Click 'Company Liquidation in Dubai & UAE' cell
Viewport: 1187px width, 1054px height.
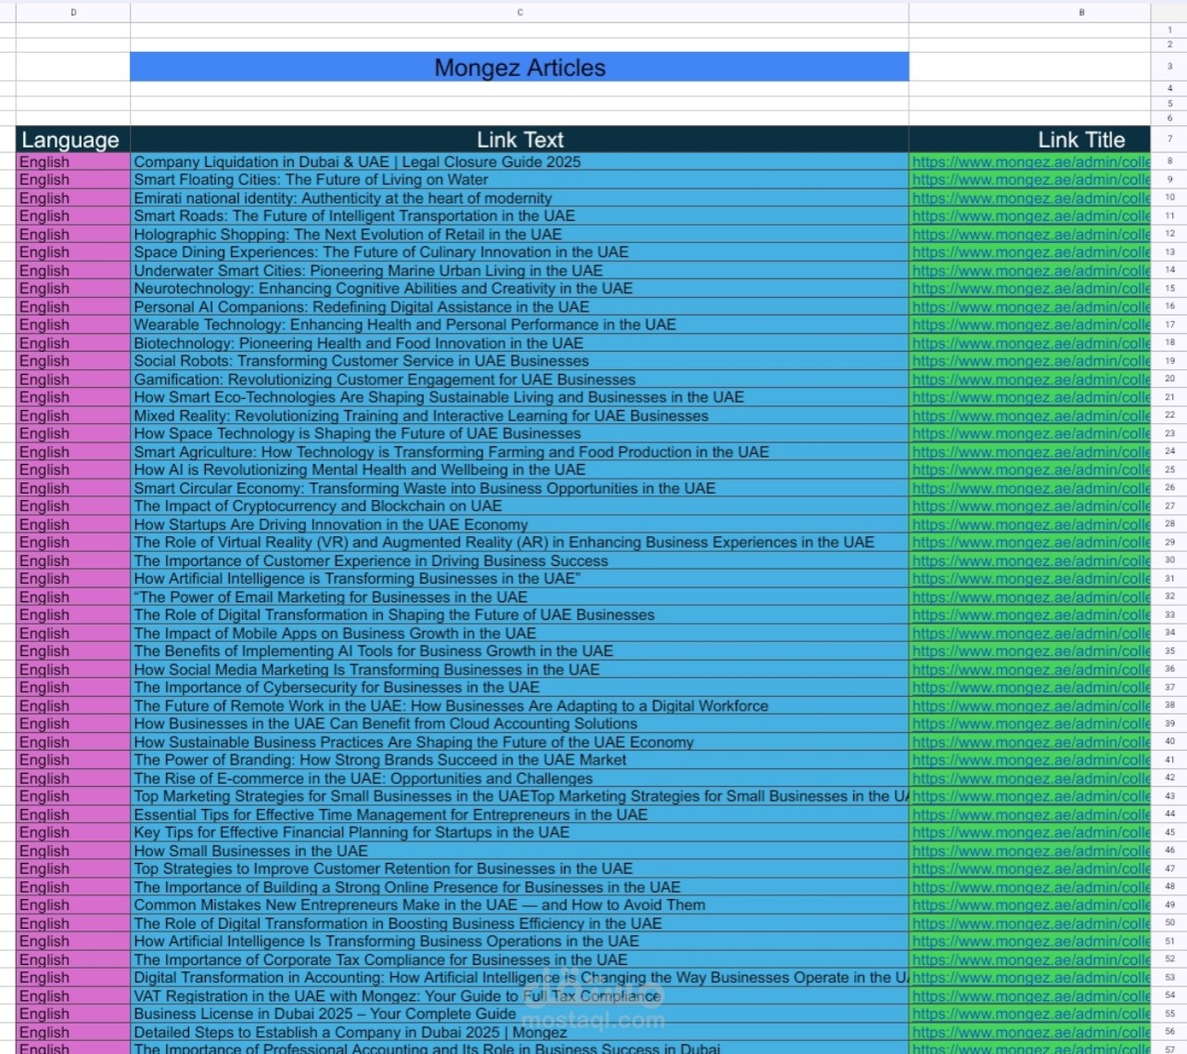click(519, 161)
